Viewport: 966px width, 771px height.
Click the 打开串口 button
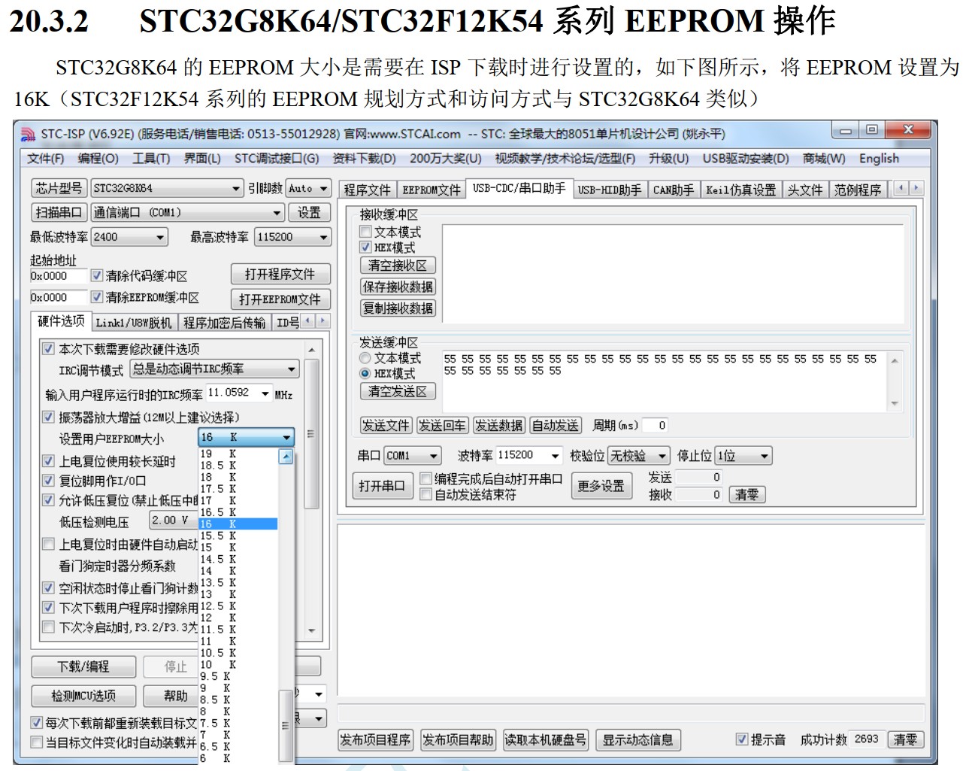pyautogui.click(x=381, y=486)
